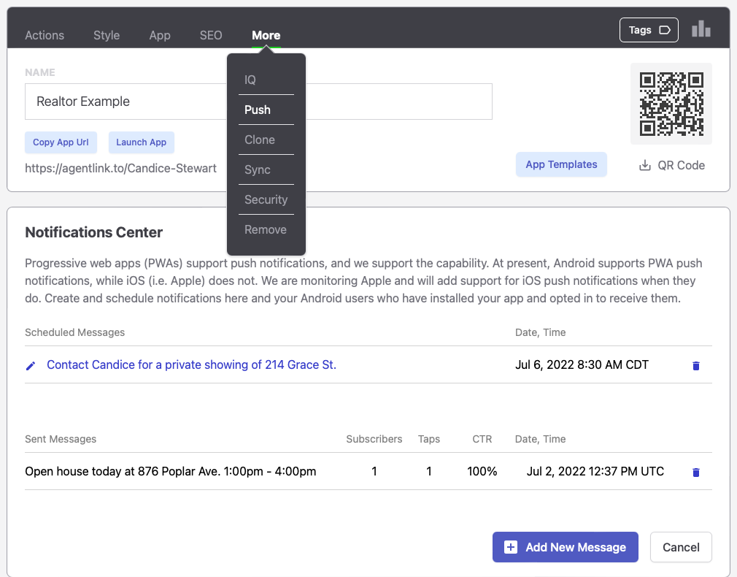Open the analytics bar chart icon
Screen dimensions: 737x577
(701, 29)
